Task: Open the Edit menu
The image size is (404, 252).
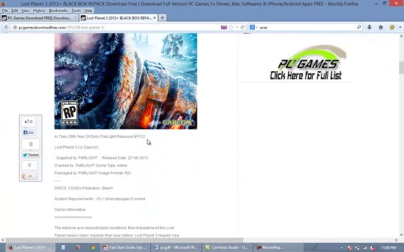Action: pos(14,10)
